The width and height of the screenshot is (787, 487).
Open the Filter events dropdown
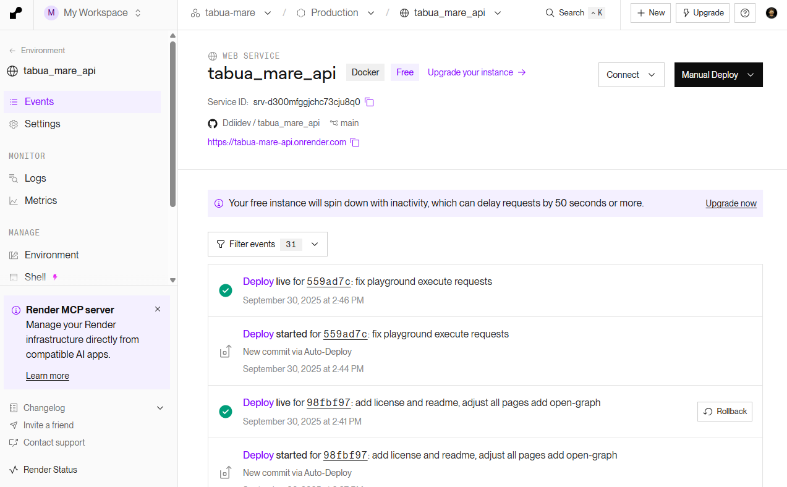tap(267, 244)
